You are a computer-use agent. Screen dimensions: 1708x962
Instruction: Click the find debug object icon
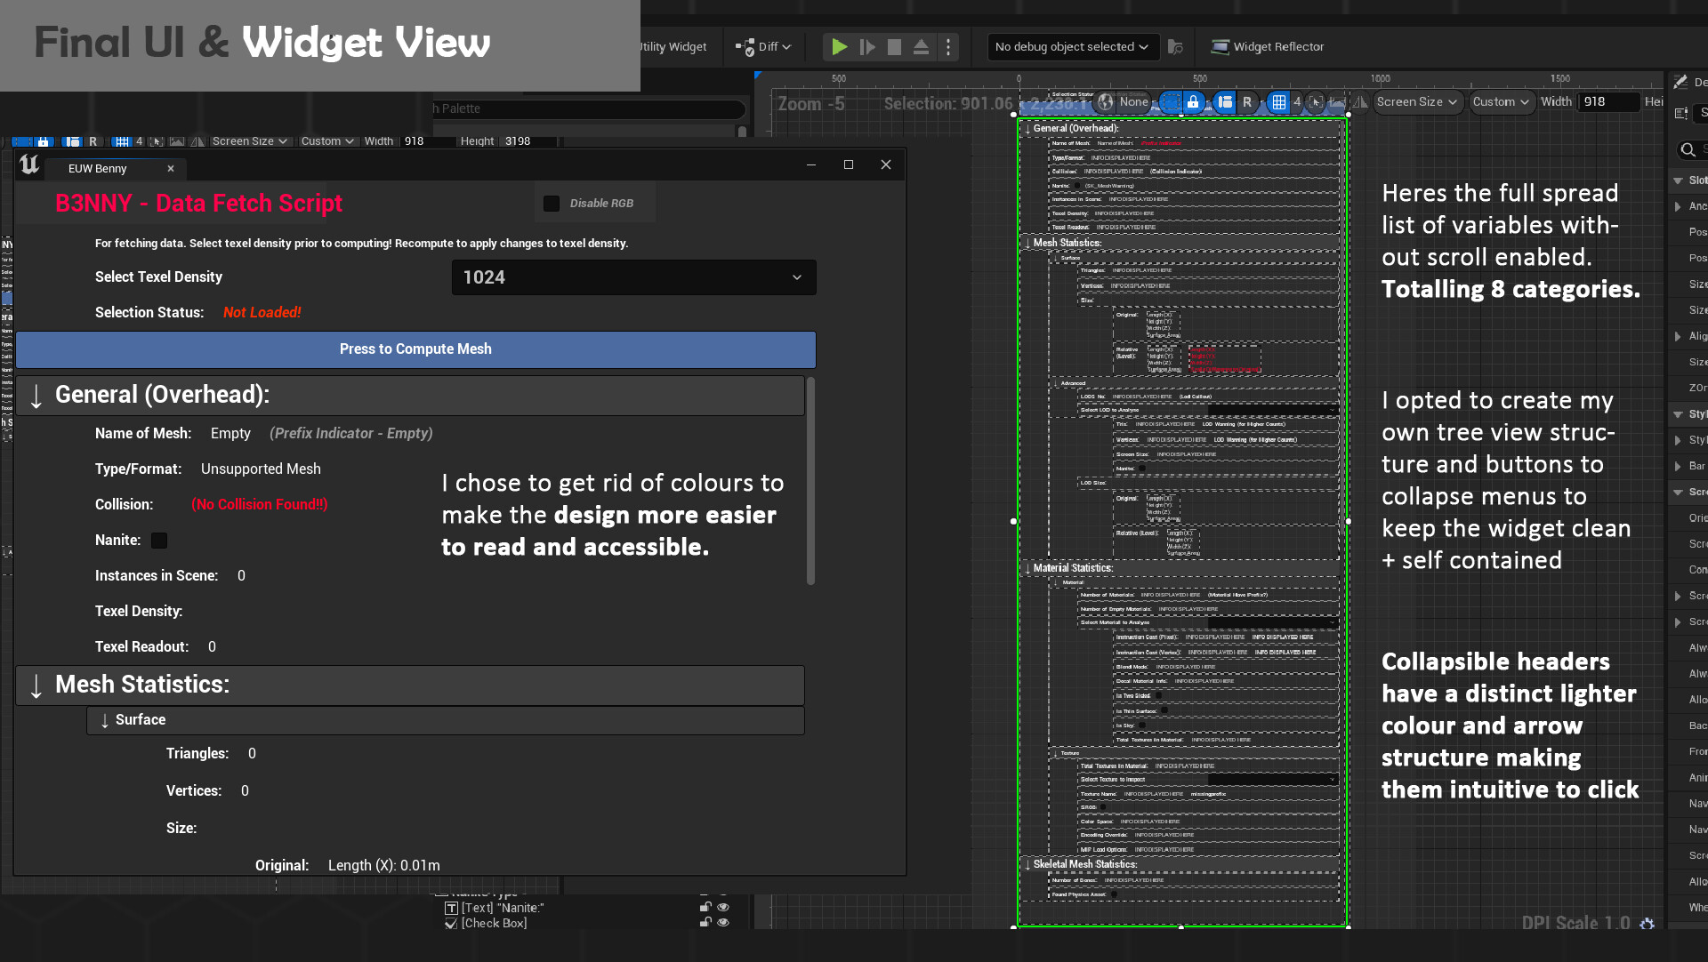click(1175, 47)
